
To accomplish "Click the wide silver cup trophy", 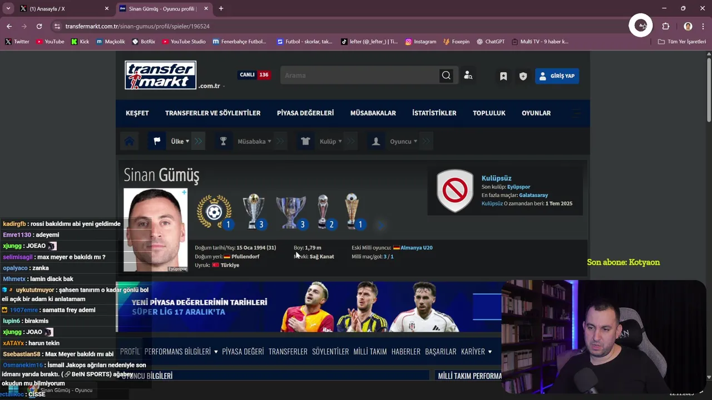I will click(291, 212).
